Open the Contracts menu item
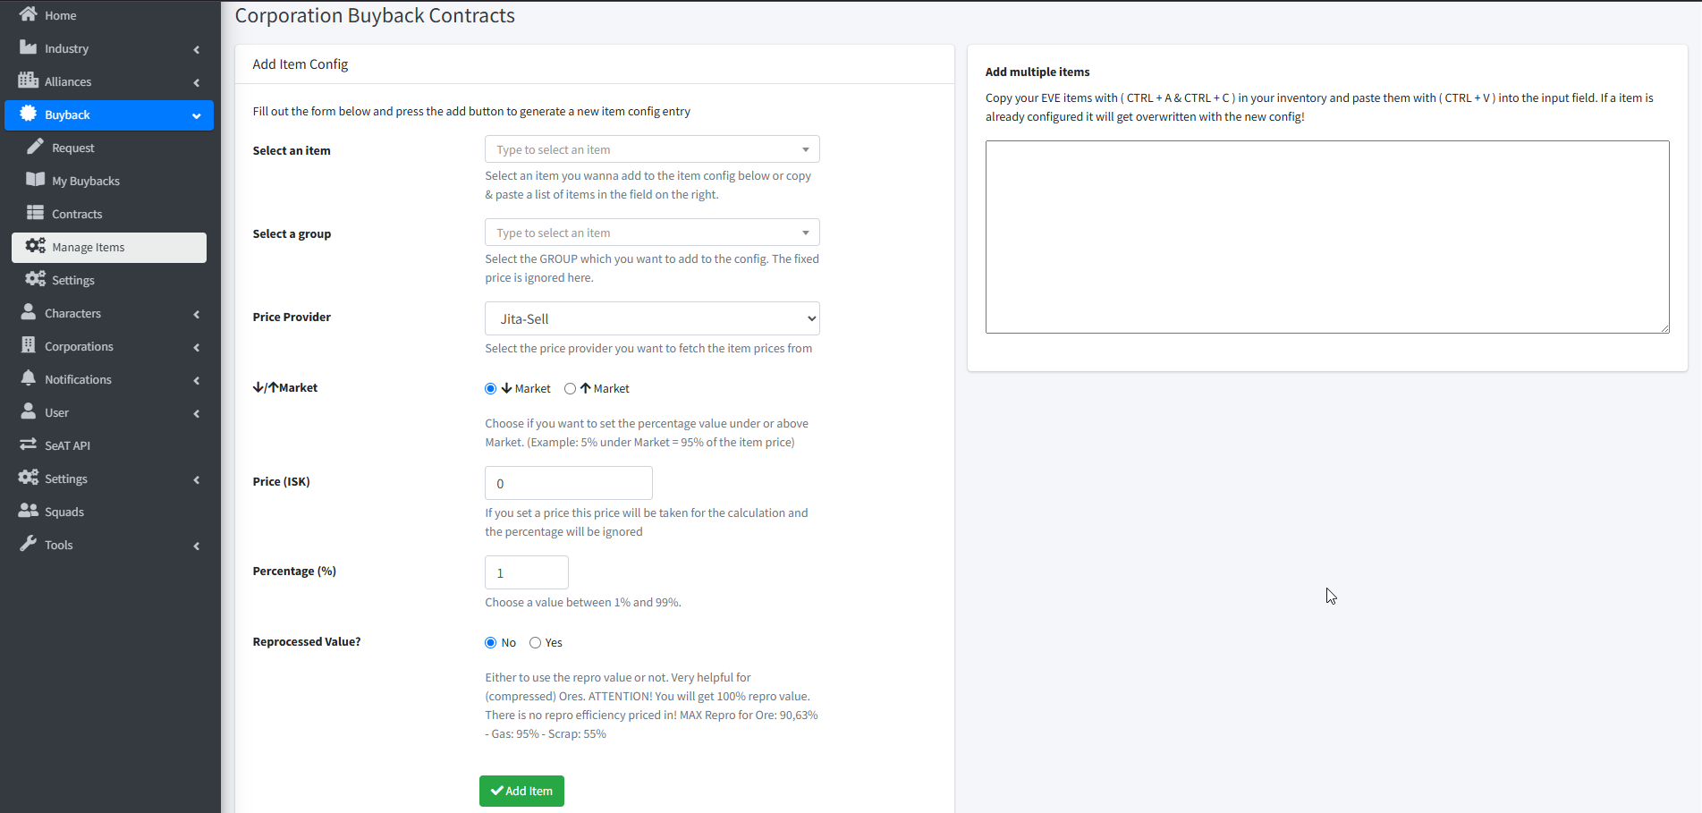Viewport: 1702px width, 813px height. coord(77,214)
